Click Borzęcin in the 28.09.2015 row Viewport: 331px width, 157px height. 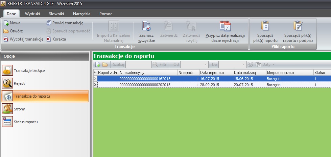tap(274, 85)
